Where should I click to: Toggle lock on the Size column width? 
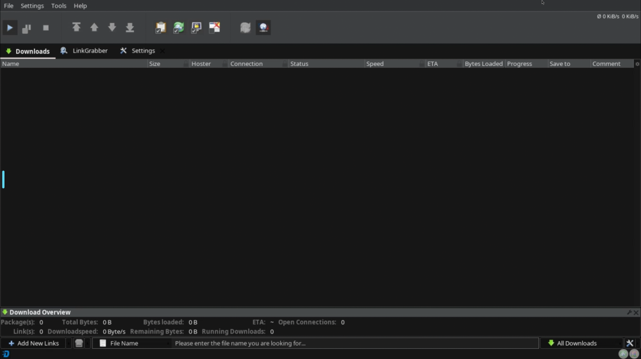pos(186,63)
